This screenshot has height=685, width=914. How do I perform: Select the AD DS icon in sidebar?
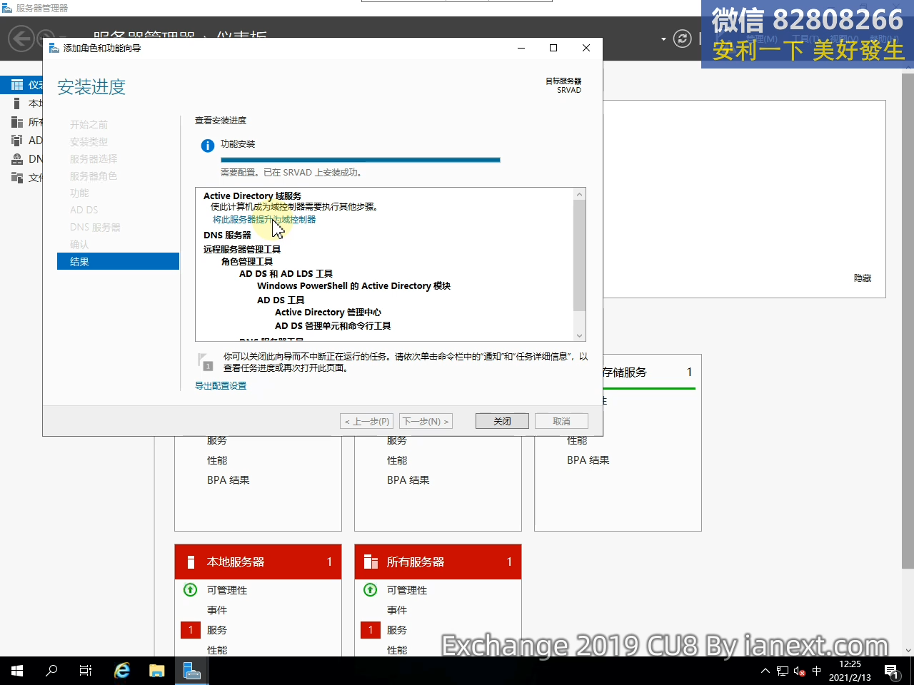click(17, 141)
